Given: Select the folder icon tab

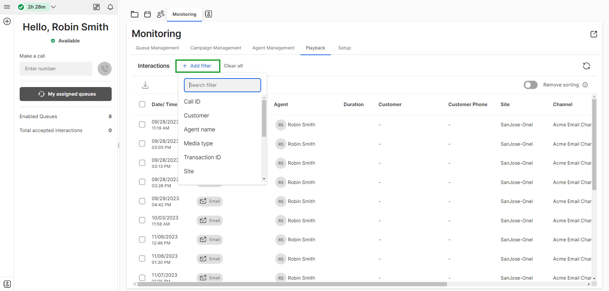Looking at the screenshot, I should [x=135, y=14].
